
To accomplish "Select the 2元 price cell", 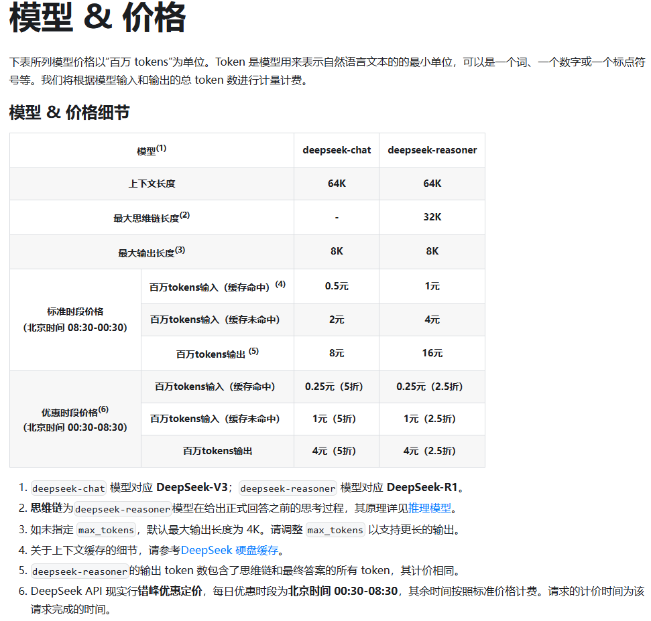I will pyautogui.click(x=337, y=320).
